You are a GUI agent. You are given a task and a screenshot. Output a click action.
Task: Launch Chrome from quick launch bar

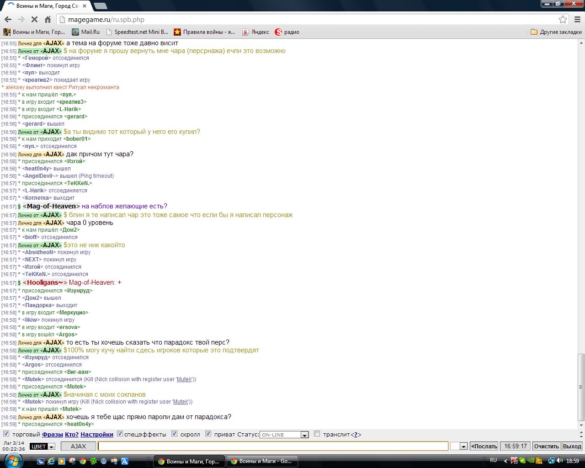[83, 461]
